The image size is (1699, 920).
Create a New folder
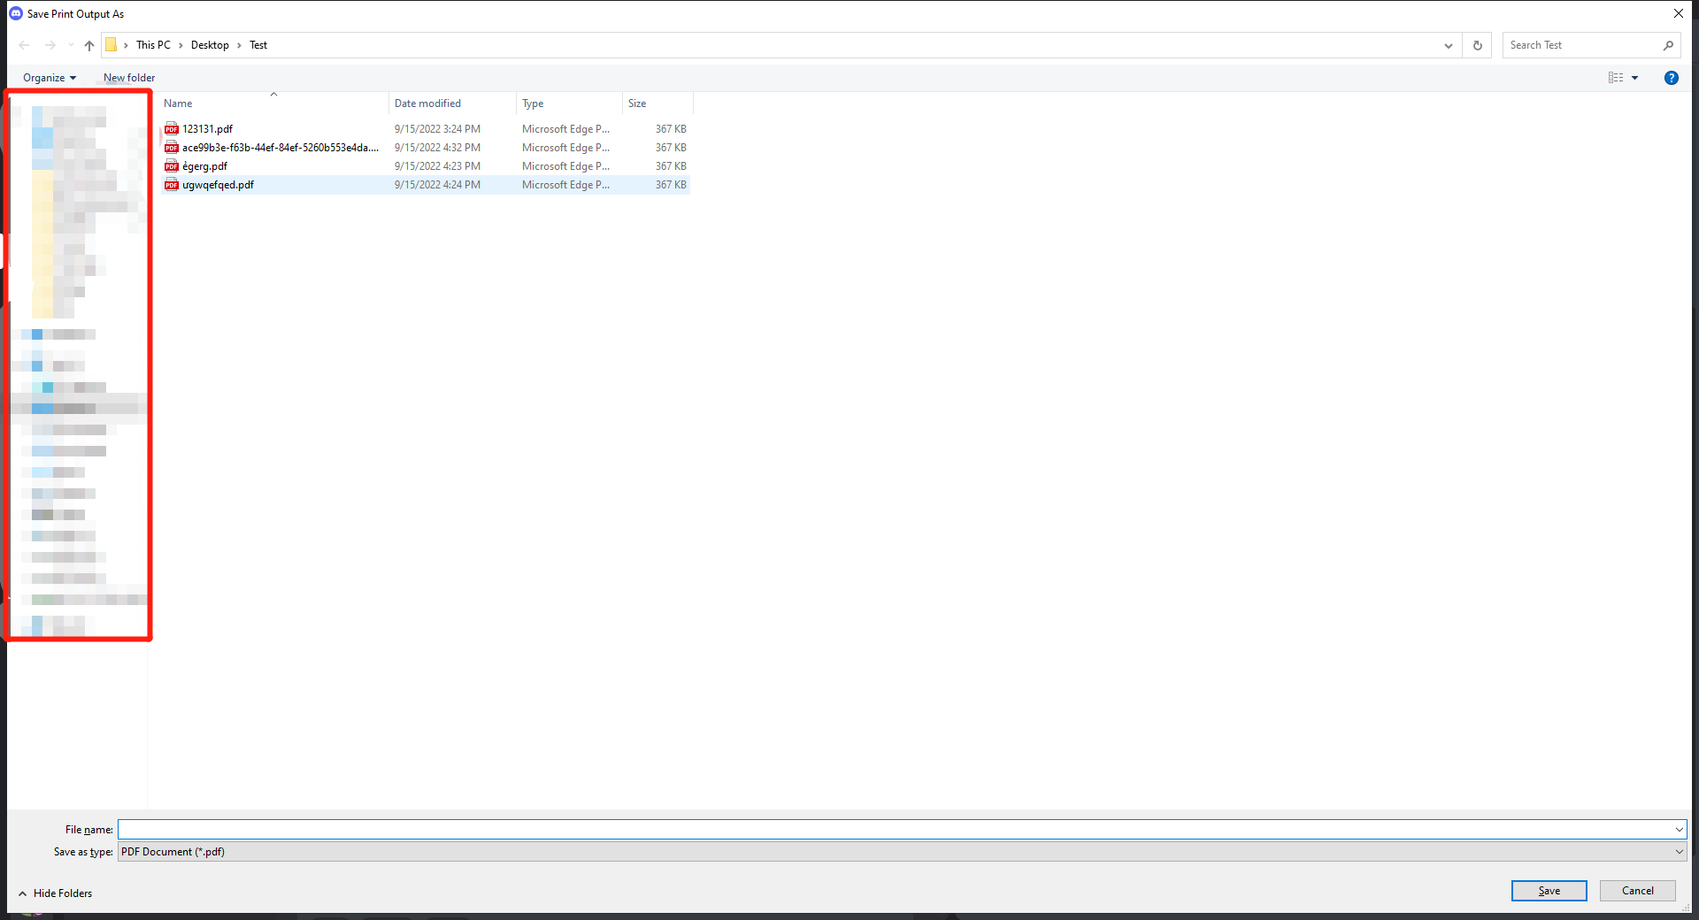tap(129, 78)
